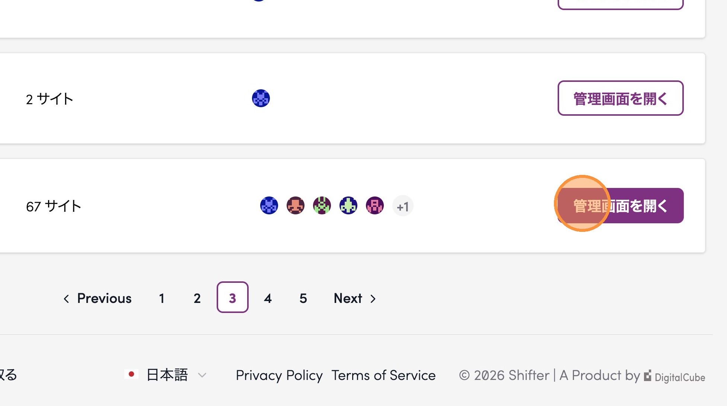Jump to pagination page 5
Image resolution: width=727 pixels, height=406 pixels.
303,298
